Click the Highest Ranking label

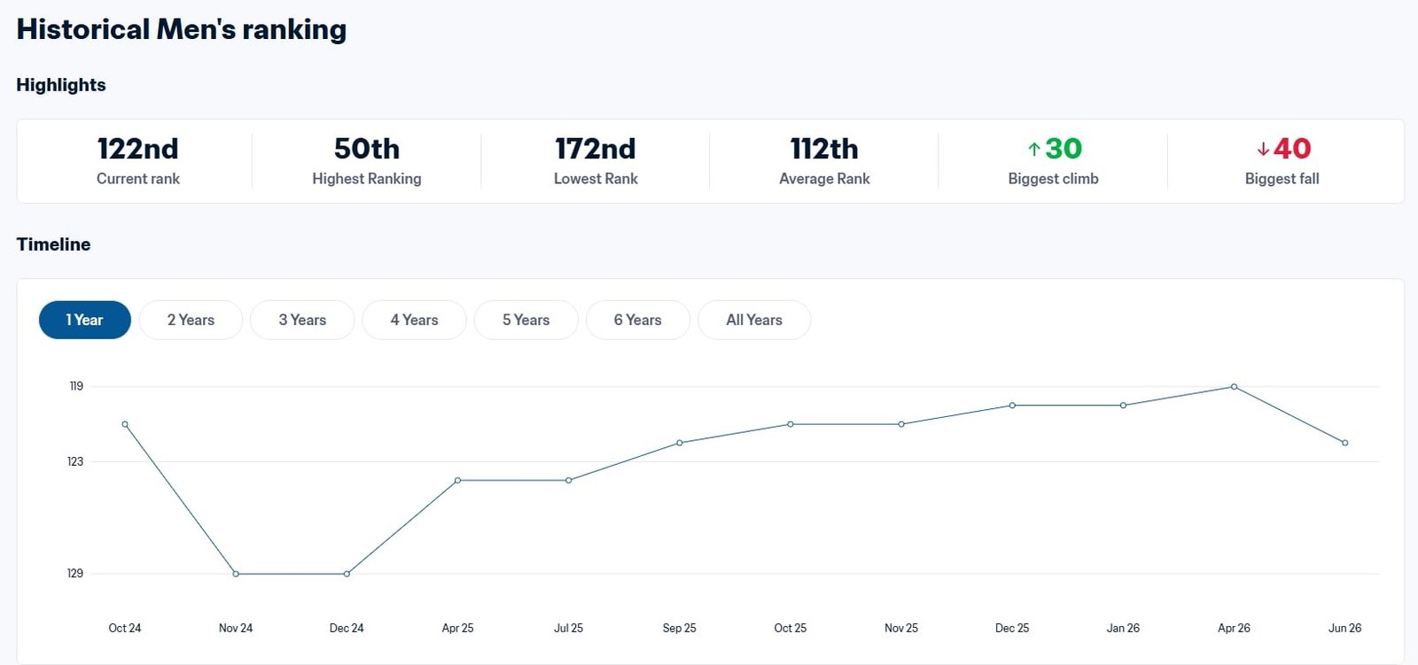[x=367, y=179]
